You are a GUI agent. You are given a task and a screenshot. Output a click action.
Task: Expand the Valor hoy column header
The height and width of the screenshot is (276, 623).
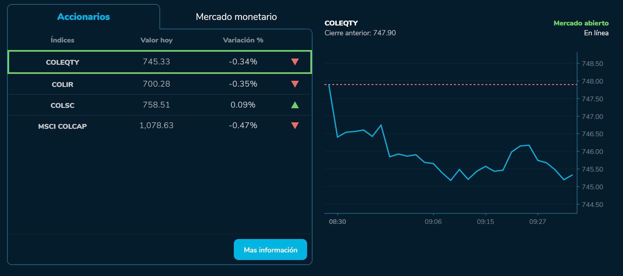[156, 40]
